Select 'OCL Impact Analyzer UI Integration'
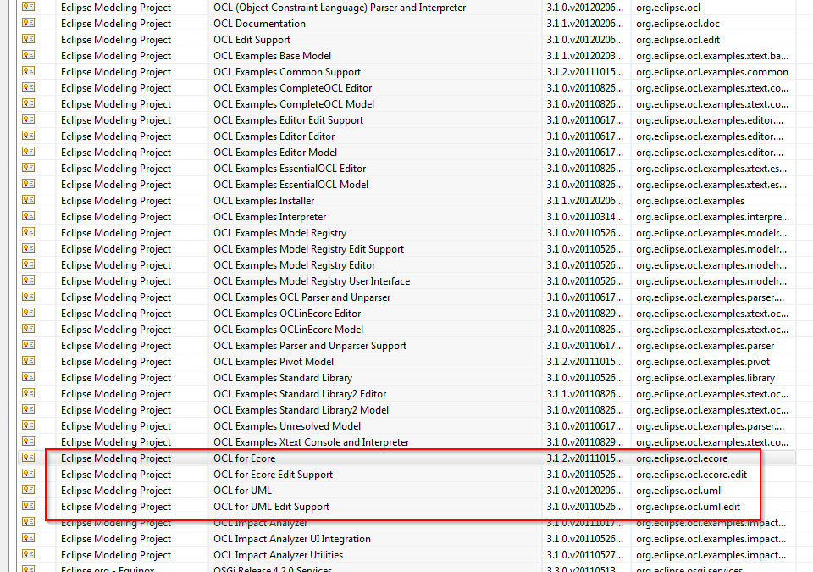Image resolution: width=813 pixels, height=572 pixels. 292,539
